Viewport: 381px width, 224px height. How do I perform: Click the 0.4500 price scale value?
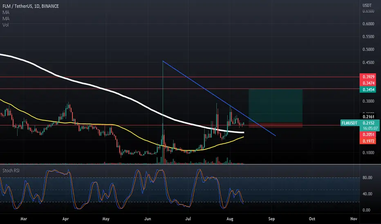pyautogui.click(x=368, y=62)
